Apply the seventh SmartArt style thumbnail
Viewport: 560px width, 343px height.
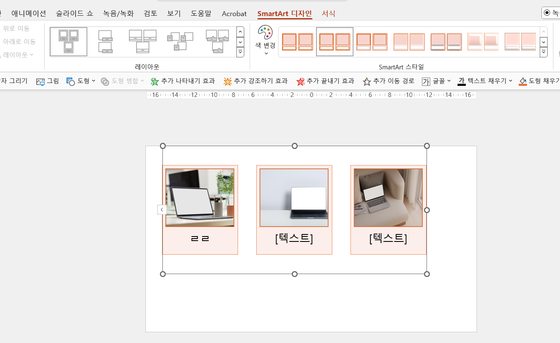520,42
